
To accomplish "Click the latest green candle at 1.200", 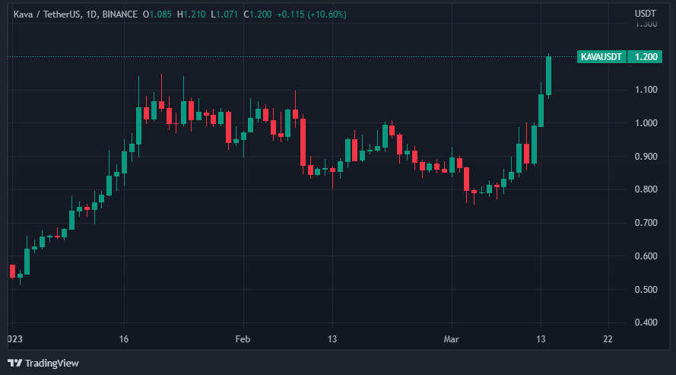I will tap(548, 76).
